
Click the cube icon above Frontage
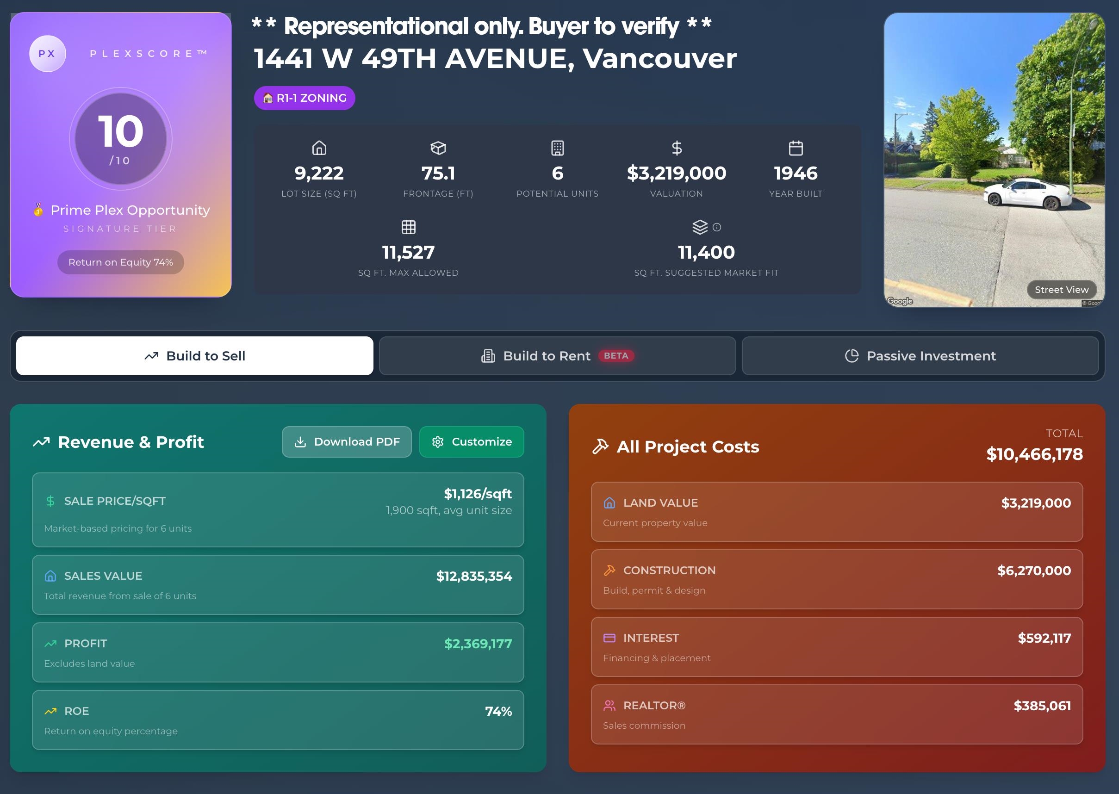tap(438, 148)
